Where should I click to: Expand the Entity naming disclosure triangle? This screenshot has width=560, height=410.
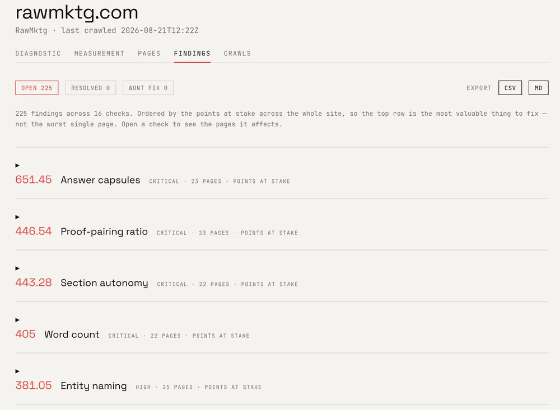tap(17, 371)
